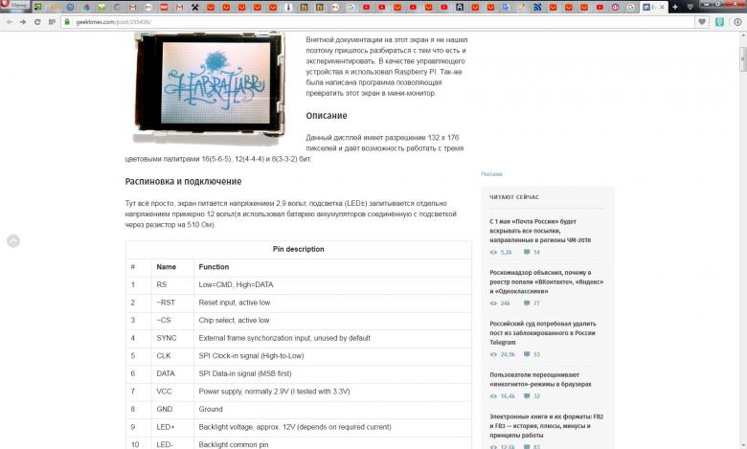Switch to the PDF tab
The image size is (747, 449).
[164, 7]
